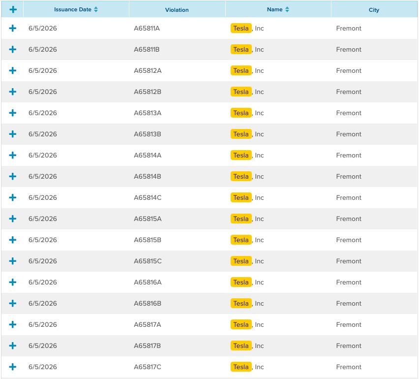Expand all rows with header plus icon
The width and height of the screenshot is (419, 379).
click(13, 10)
